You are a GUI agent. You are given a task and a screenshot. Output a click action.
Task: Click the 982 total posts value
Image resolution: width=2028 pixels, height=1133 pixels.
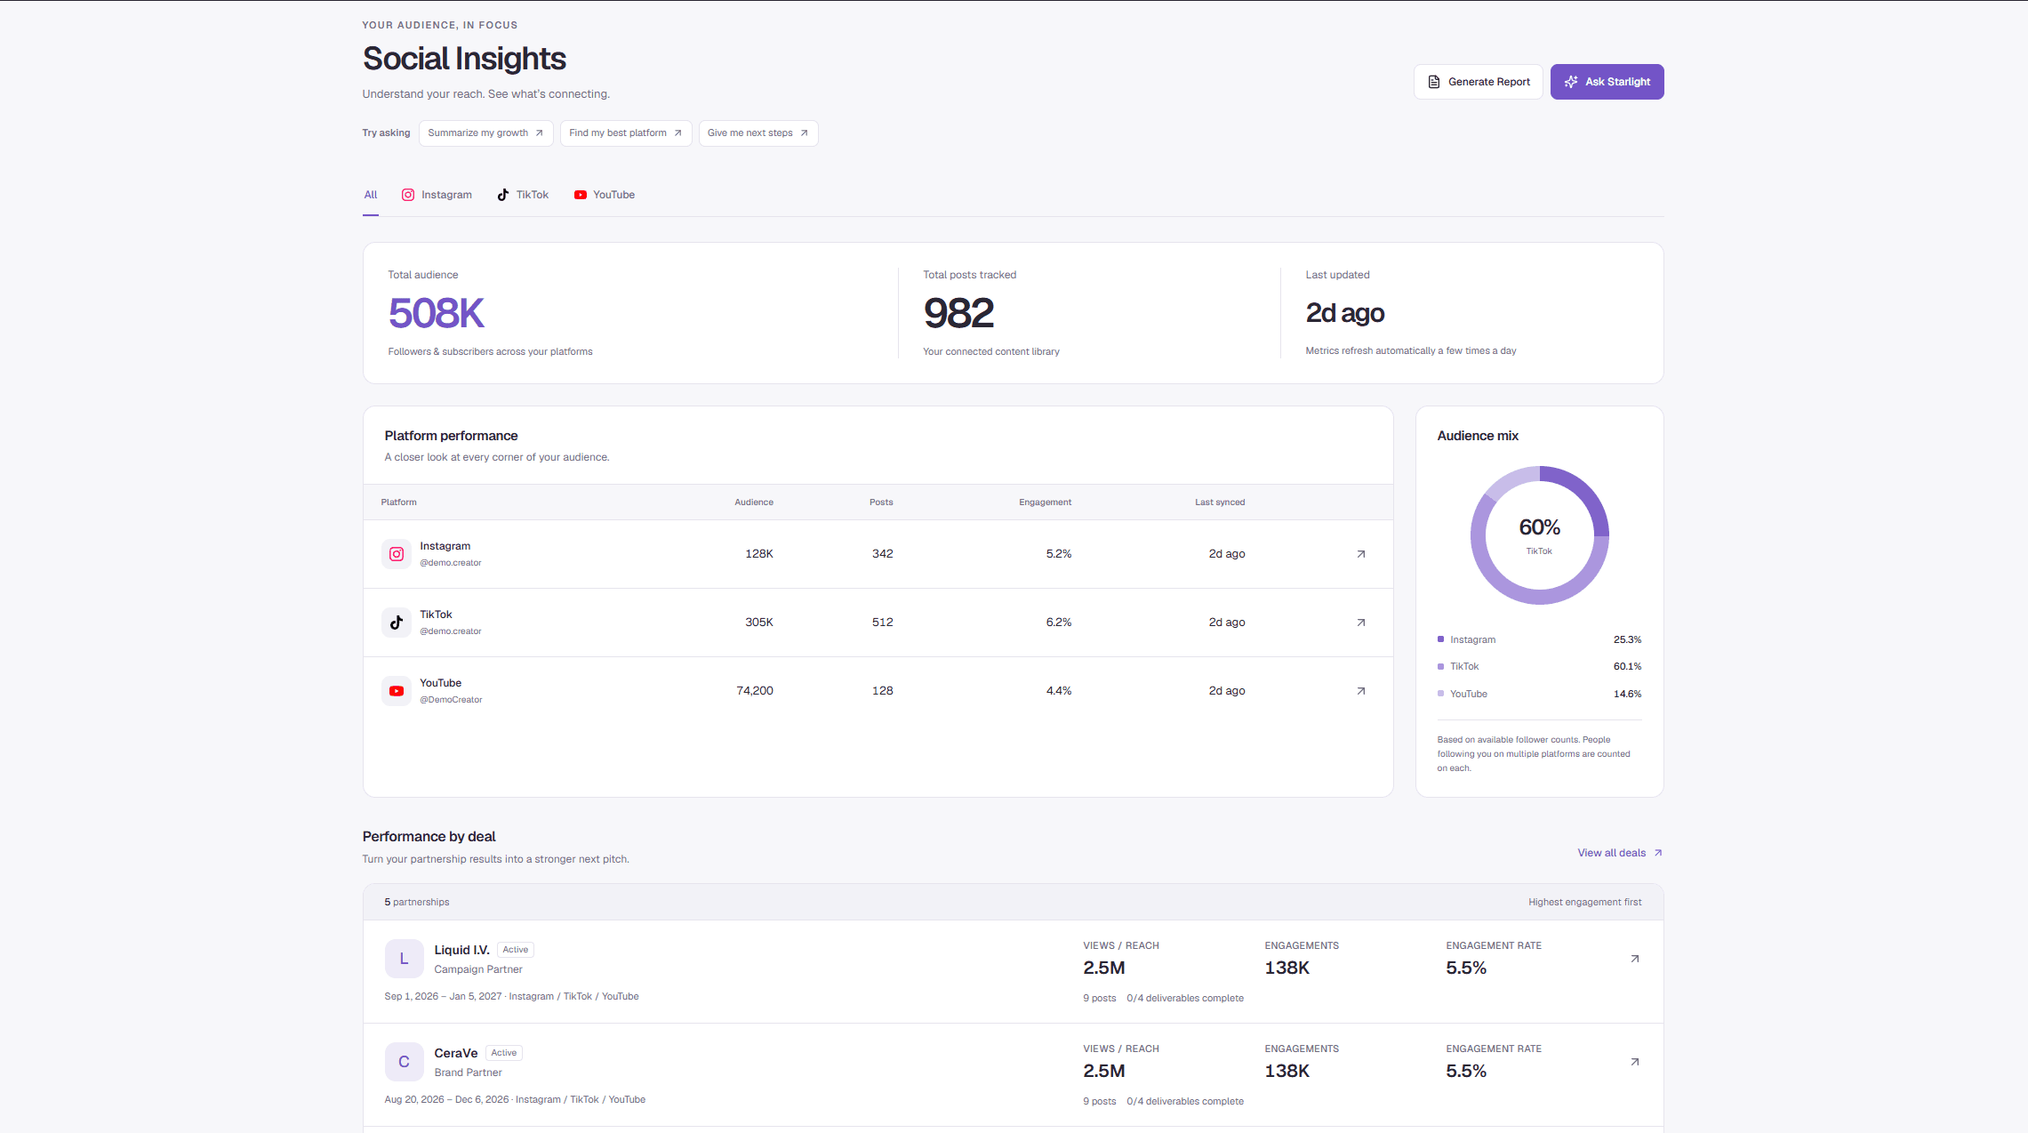[x=958, y=313]
